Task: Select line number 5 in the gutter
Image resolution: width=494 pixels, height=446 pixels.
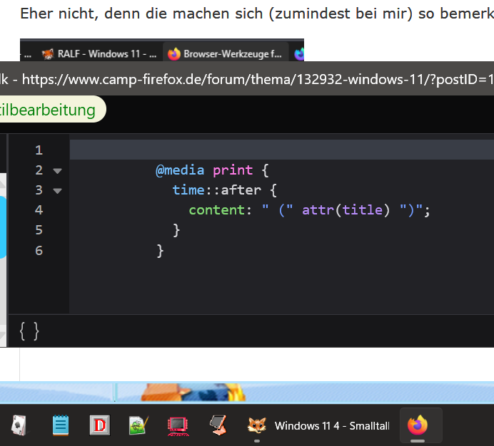Action: (x=39, y=230)
